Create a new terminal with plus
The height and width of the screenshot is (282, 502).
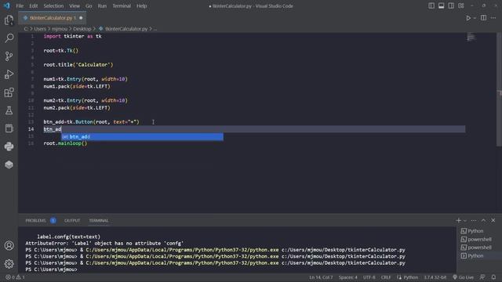coord(458,220)
